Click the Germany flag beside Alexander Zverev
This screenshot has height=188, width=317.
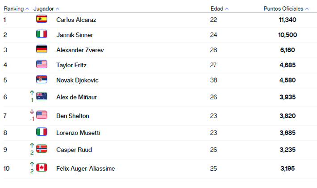coord(42,49)
